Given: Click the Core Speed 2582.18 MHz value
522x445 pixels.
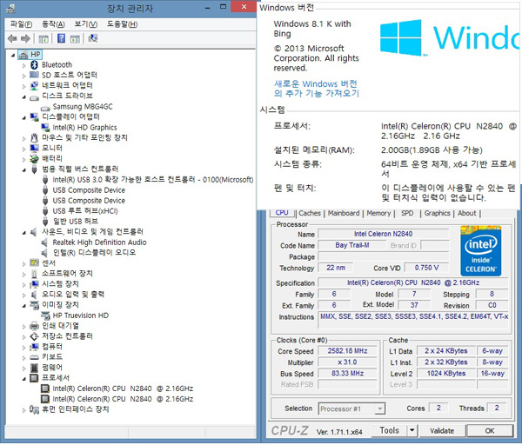Looking at the screenshot, I should pyautogui.click(x=347, y=351).
